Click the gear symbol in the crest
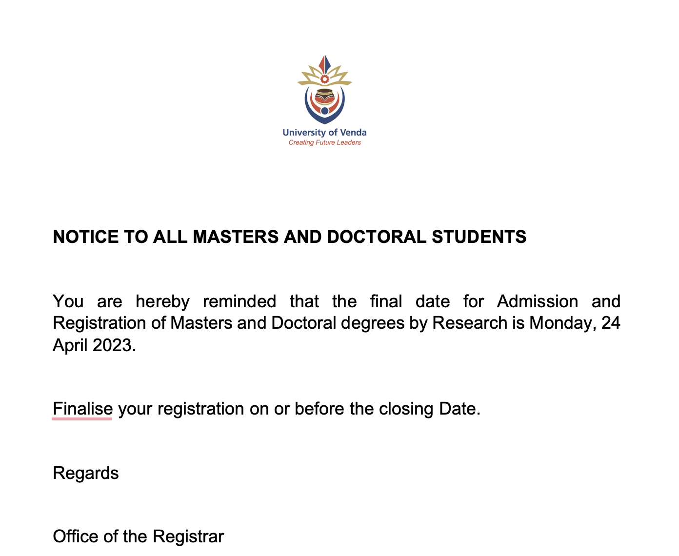The width and height of the screenshot is (679, 556). coord(325,79)
